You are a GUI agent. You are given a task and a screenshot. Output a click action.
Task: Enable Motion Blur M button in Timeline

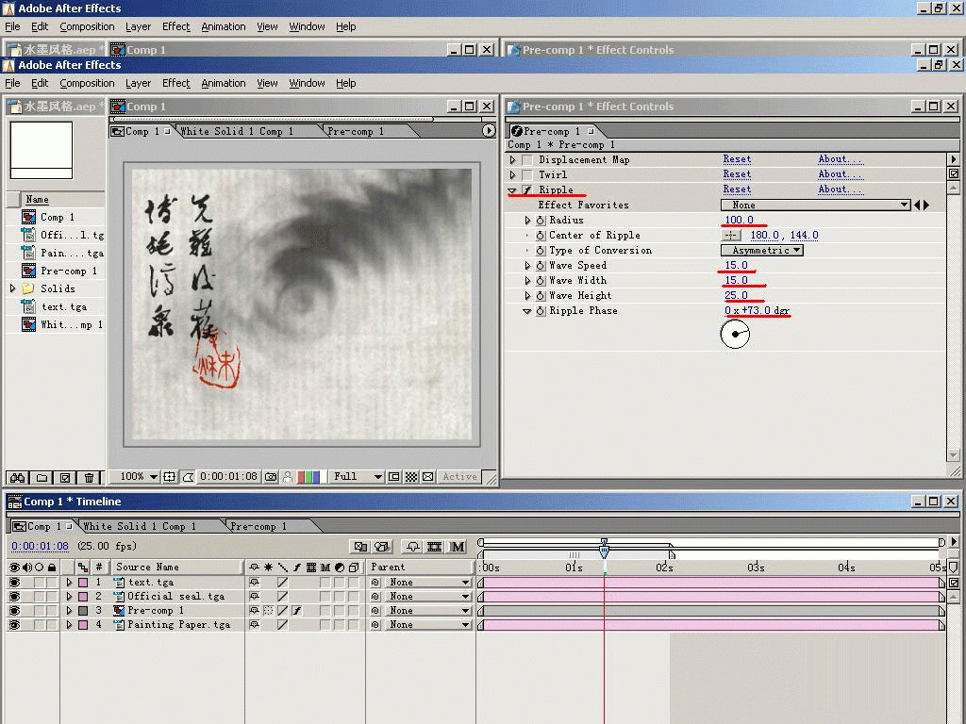[458, 546]
